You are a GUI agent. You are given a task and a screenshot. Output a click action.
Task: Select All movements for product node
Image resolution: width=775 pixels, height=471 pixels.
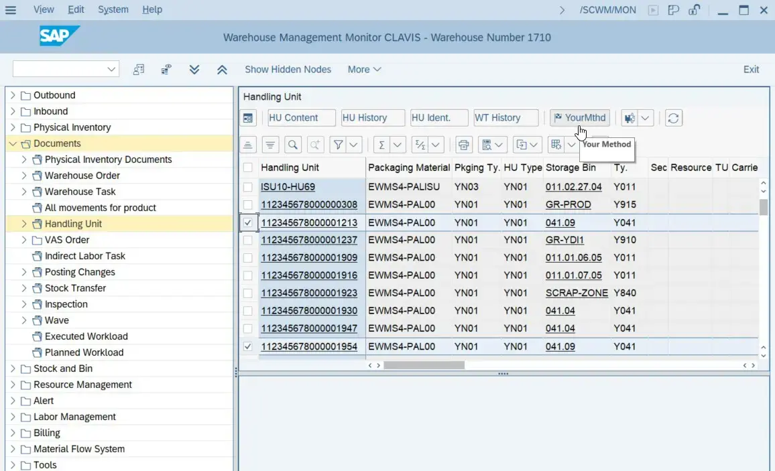point(101,208)
